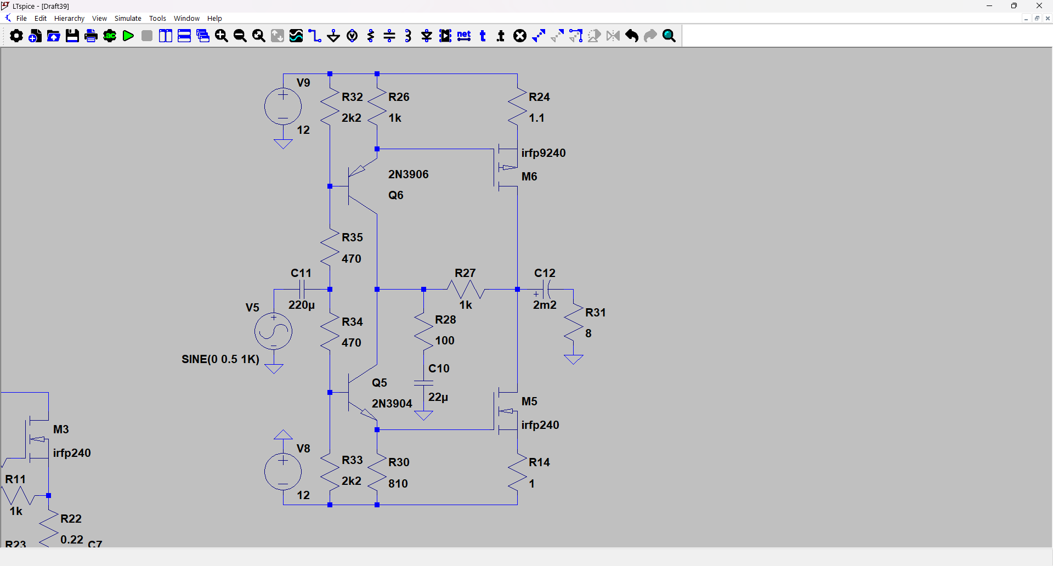Click the R28 resistor label
The image size is (1053, 566).
pos(445,320)
